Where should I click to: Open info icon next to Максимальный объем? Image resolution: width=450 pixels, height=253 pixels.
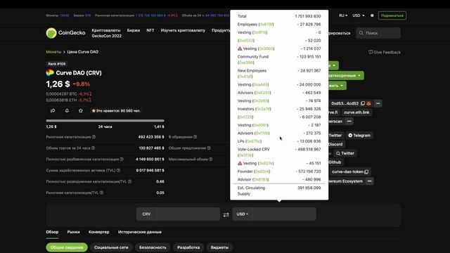point(211,160)
